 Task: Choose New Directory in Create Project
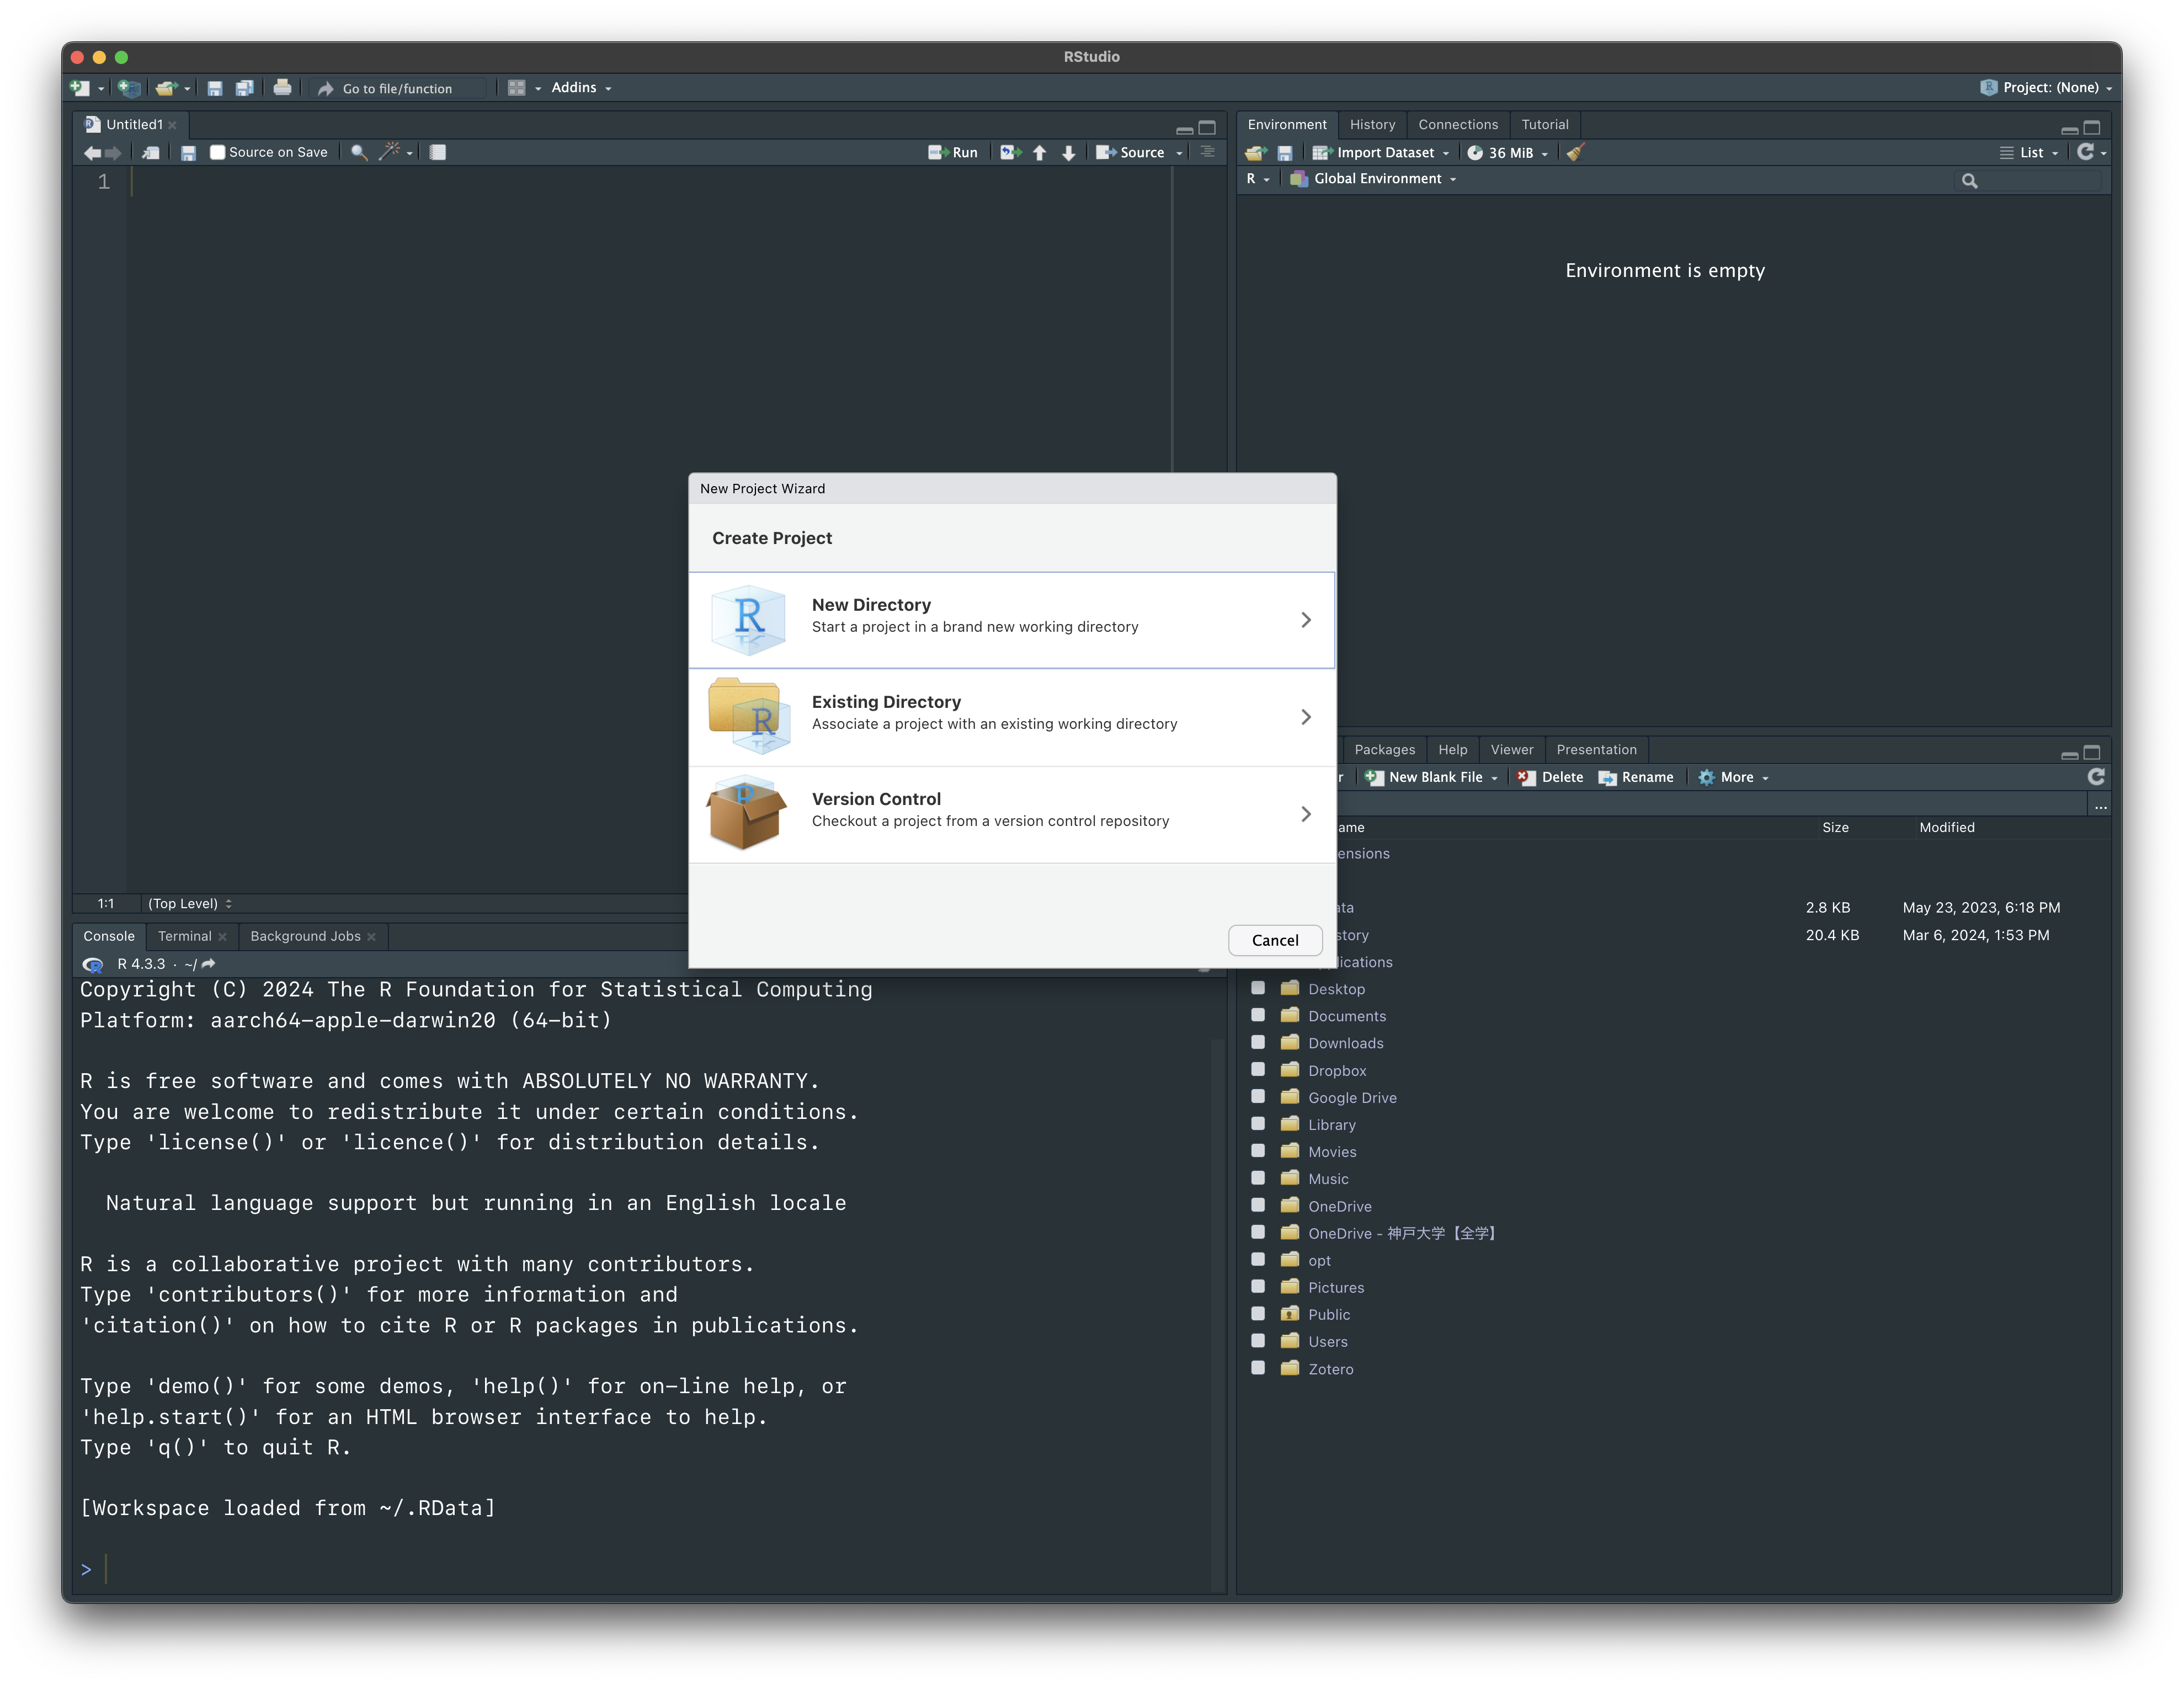(x=1011, y=620)
